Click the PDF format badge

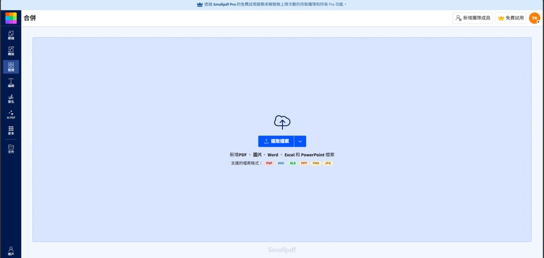point(269,163)
